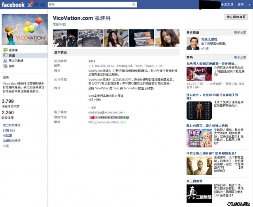Click the ad image of woman in white dress

click(199, 74)
